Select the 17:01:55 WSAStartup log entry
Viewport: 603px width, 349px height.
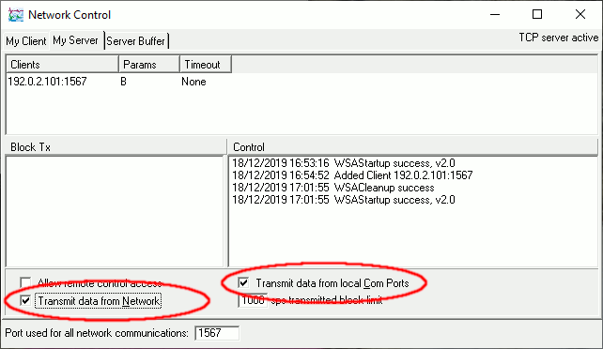pyautogui.click(x=344, y=200)
